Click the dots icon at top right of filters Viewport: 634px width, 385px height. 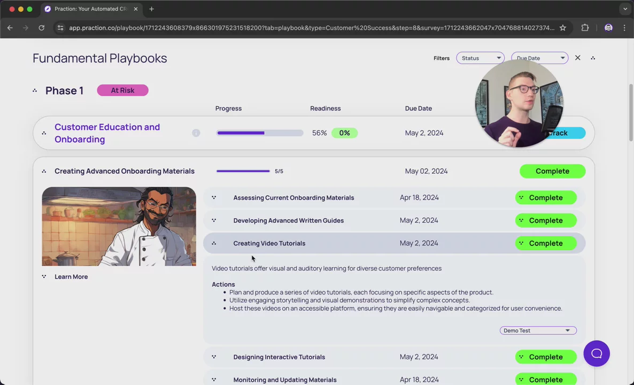[x=592, y=58]
